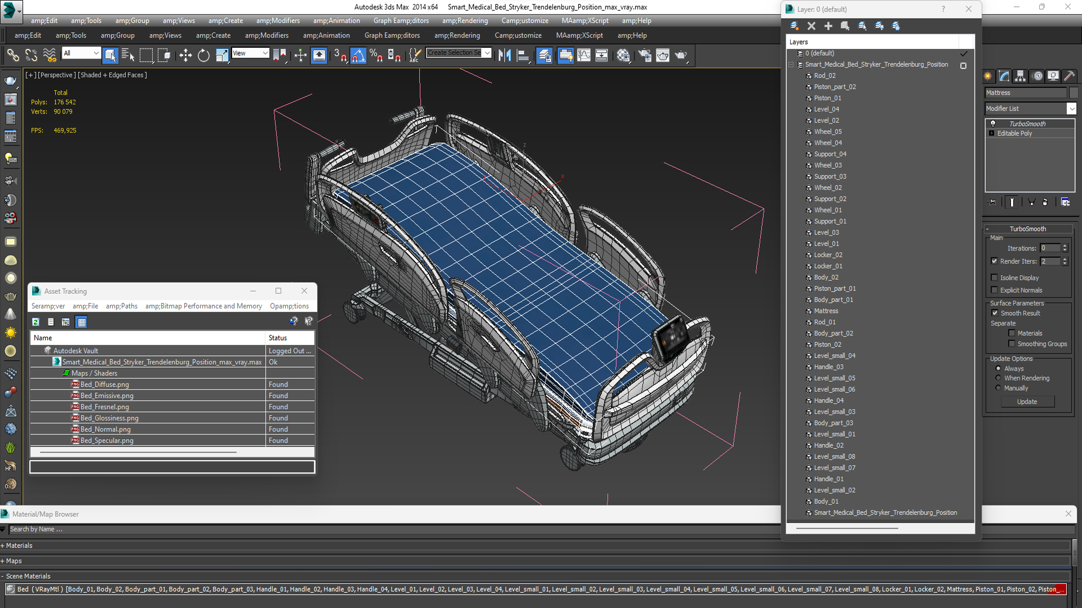
Task: Click the Layer dialog horizontal scrollbar
Action: coord(846,528)
